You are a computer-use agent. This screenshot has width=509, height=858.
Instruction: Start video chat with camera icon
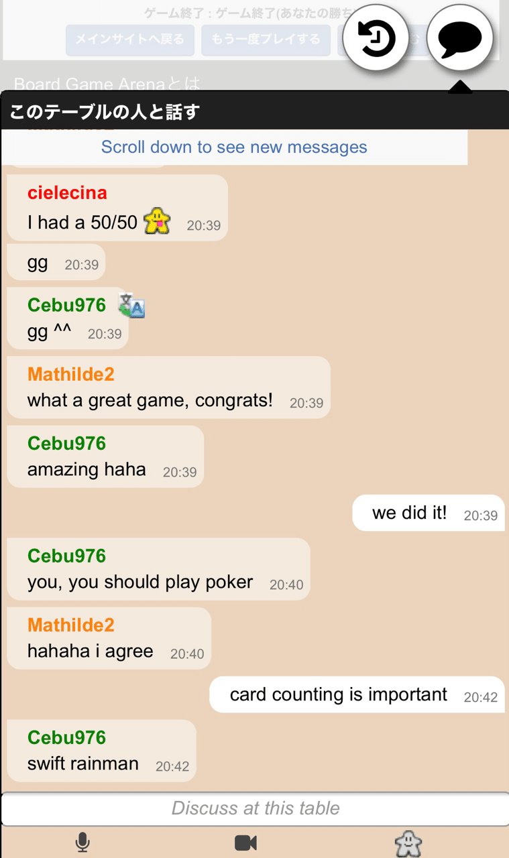pyautogui.click(x=246, y=843)
